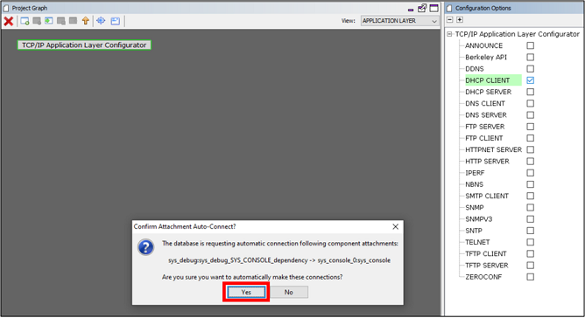Click the Project Graph panel title
This screenshot has width=585, height=318.
pyautogui.click(x=30, y=8)
